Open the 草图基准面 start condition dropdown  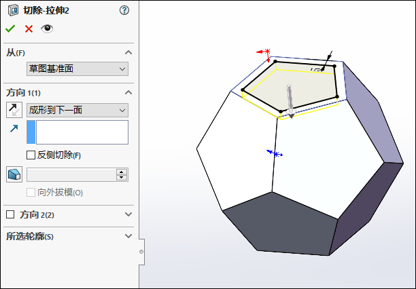tap(77, 69)
